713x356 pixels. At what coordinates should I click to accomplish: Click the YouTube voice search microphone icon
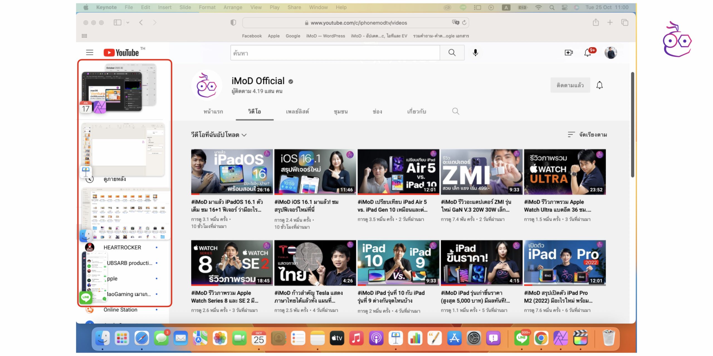click(x=475, y=53)
